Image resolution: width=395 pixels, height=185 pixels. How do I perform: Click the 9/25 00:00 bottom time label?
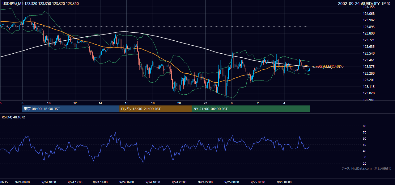click(231, 182)
